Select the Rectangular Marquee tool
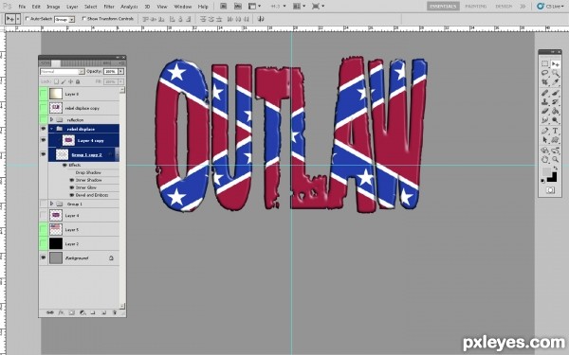The height and width of the screenshot is (355, 569). (544, 63)
